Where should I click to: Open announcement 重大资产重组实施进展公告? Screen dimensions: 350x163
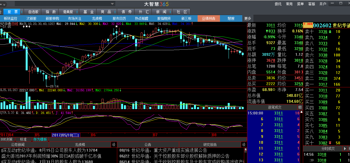coord(163,150)
